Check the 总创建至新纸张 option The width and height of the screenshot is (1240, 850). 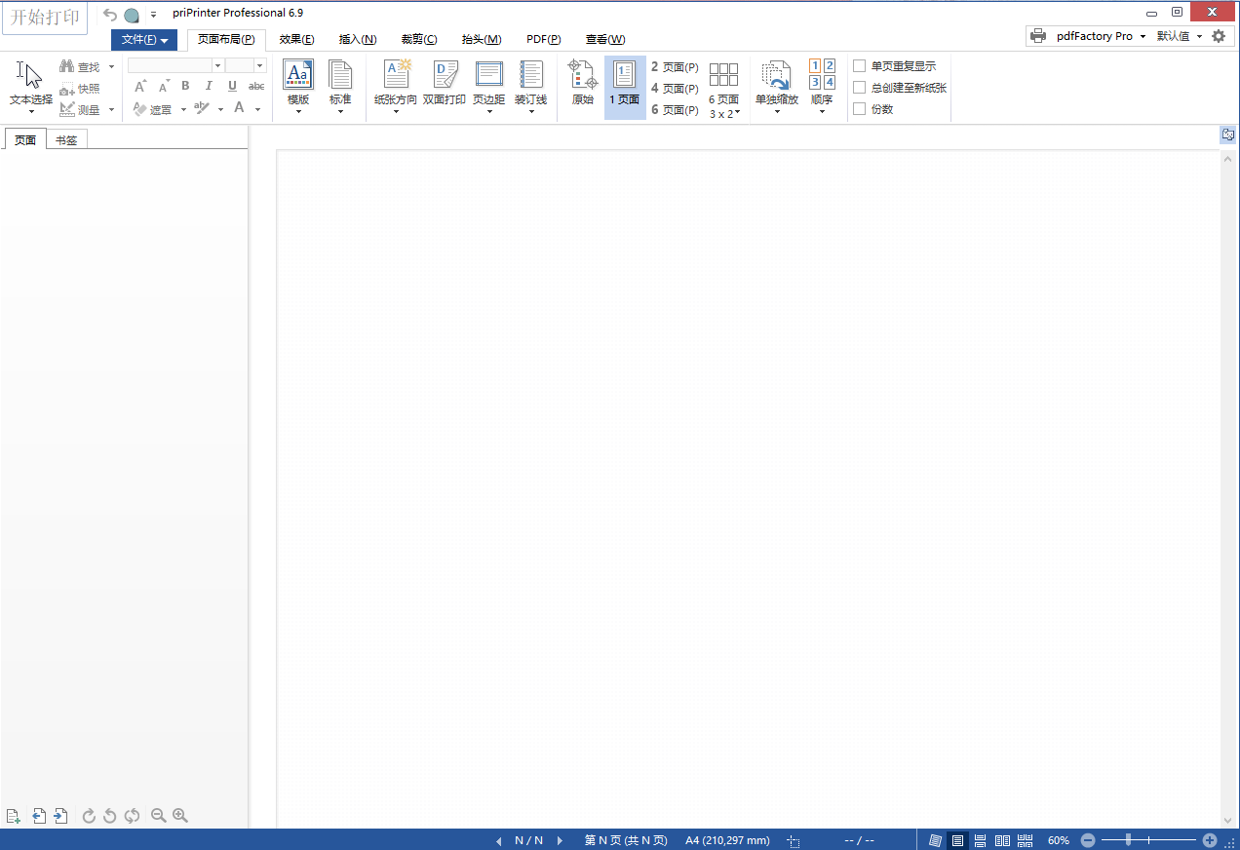(859, 87)
